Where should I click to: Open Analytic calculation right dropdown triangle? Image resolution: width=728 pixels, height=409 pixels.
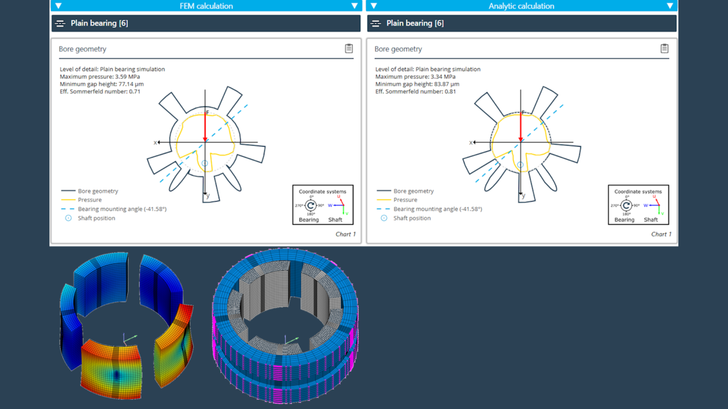670,6
